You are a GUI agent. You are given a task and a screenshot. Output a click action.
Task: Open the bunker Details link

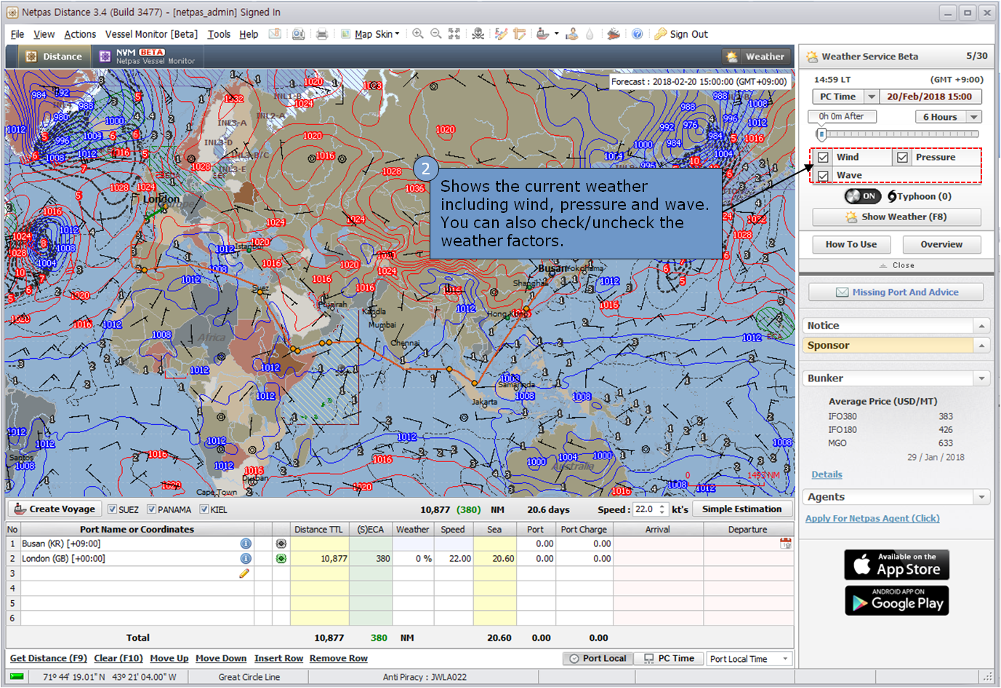(827, 474)
